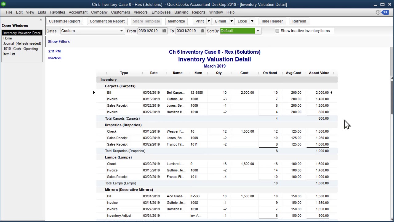Viewport: 394px width, 222px height.
Task: Expand the Dates range dropdown
Action: [x=121, y=31]
